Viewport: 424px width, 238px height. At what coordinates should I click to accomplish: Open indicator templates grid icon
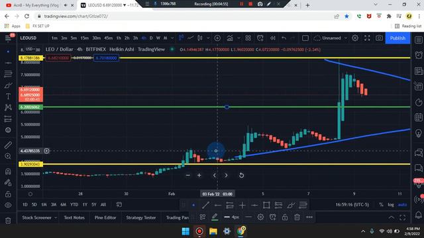tap(248, 38)
